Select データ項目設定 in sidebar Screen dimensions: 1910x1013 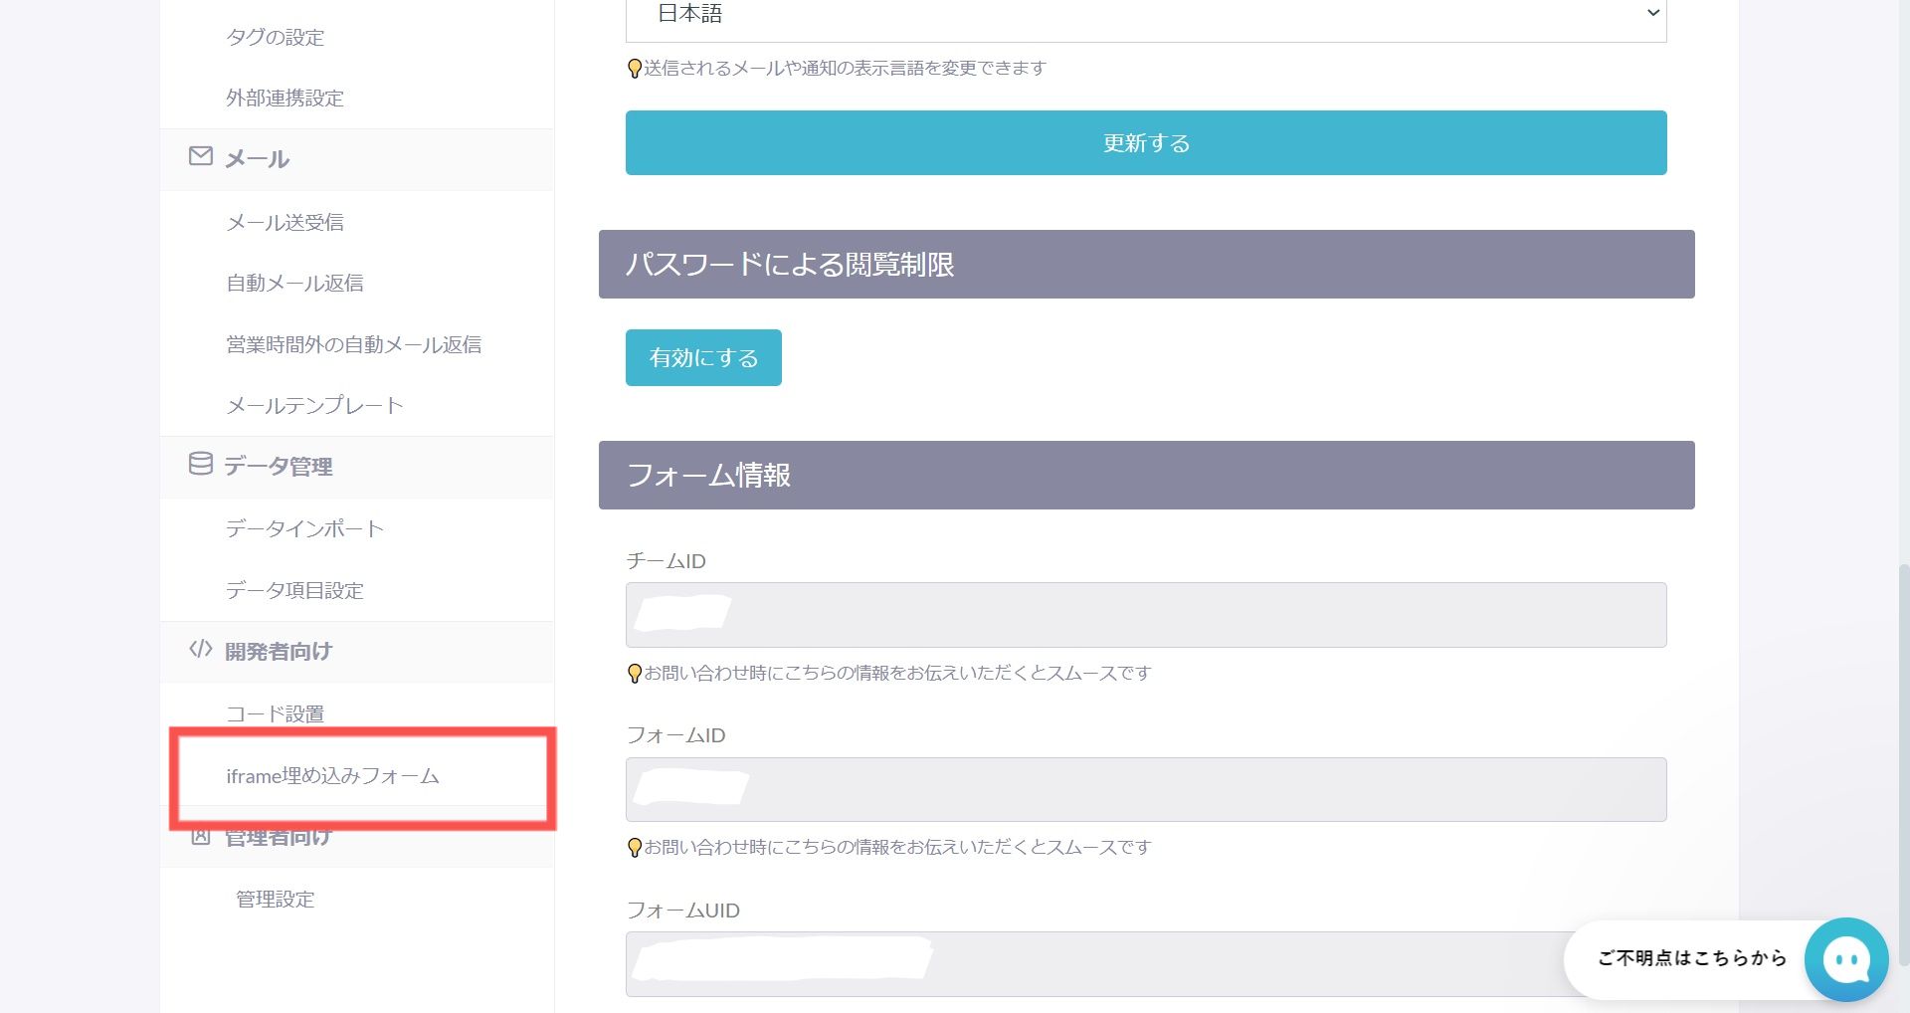294,590
